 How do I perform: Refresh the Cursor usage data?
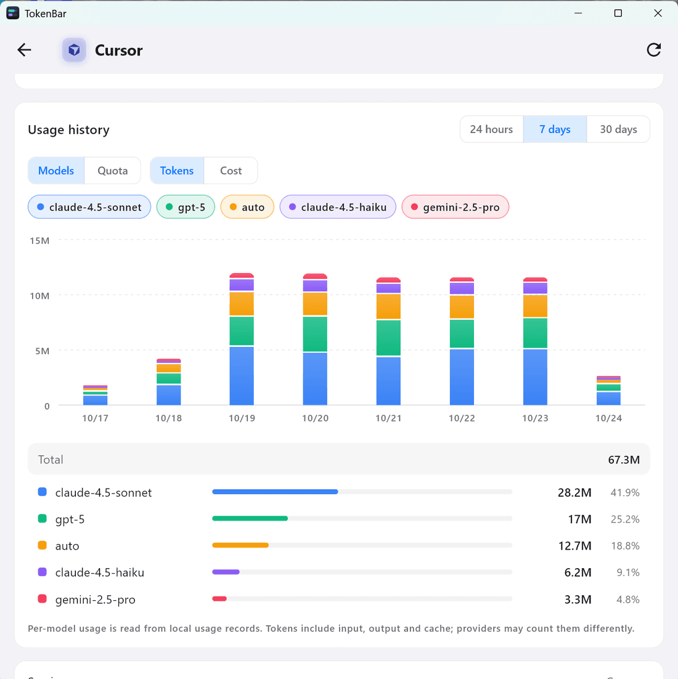[x=654, y=51]
